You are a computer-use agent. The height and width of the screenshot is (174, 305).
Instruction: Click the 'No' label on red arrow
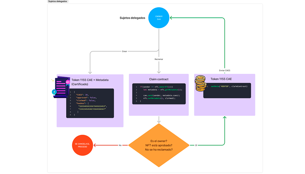(x=120, y=145)
